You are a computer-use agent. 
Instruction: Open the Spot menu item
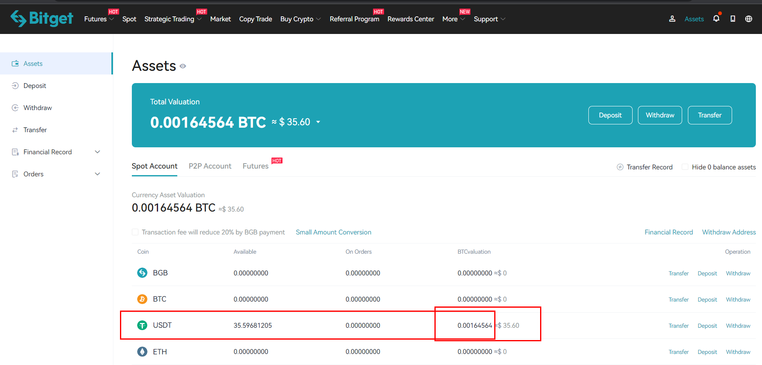click(x=129, y=19)
